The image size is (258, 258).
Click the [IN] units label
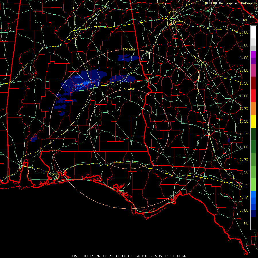pos(245,20)
